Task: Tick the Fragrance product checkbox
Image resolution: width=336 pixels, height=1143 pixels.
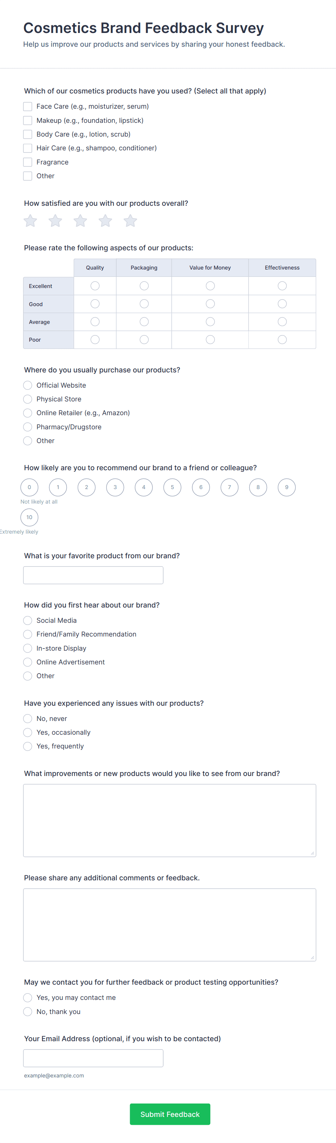Action: [x=27, y=162]
